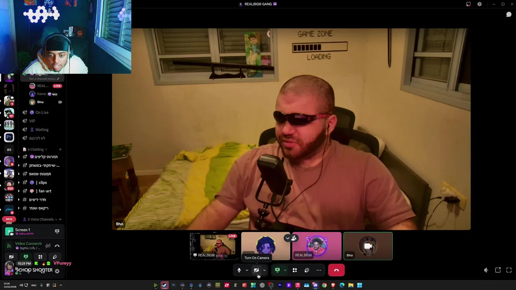Viewport: 516px width, 290px height.
Task: Add channel to Chatting category
Action: click(60, 149)
